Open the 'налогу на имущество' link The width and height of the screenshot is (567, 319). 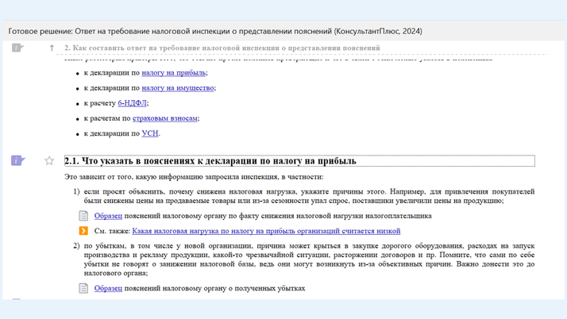(x=178, y=88)
